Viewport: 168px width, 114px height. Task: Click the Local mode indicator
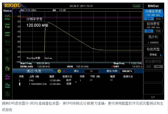click(137, 6)
